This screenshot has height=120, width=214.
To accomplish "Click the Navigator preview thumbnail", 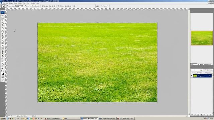I will [202, 38].
